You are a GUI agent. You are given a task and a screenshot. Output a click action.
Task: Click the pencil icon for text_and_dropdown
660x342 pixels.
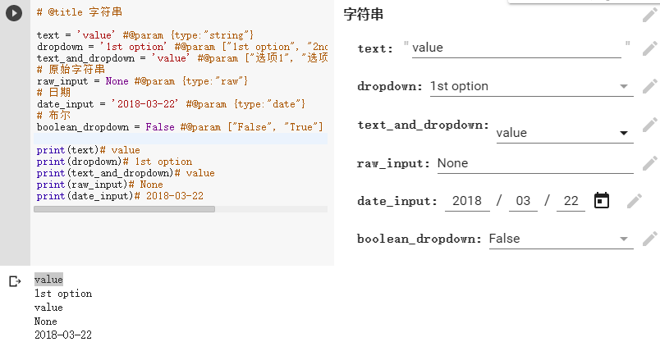(650, 125)
